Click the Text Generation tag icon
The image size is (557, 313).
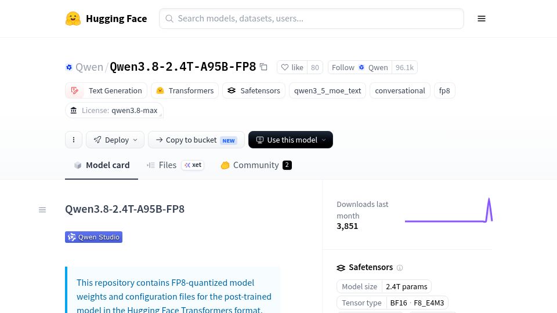click(x=75, y=90)
